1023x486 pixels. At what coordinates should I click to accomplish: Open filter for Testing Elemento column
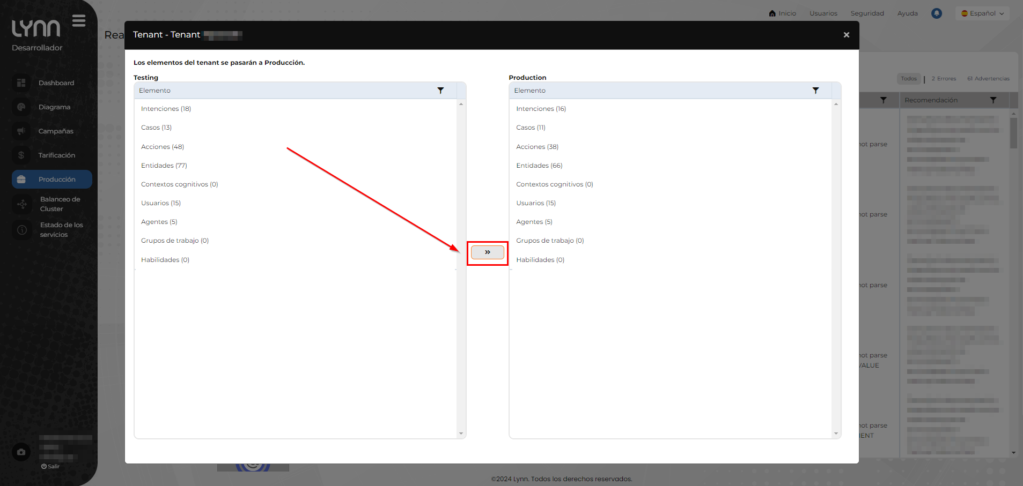[x=440, y=91]
